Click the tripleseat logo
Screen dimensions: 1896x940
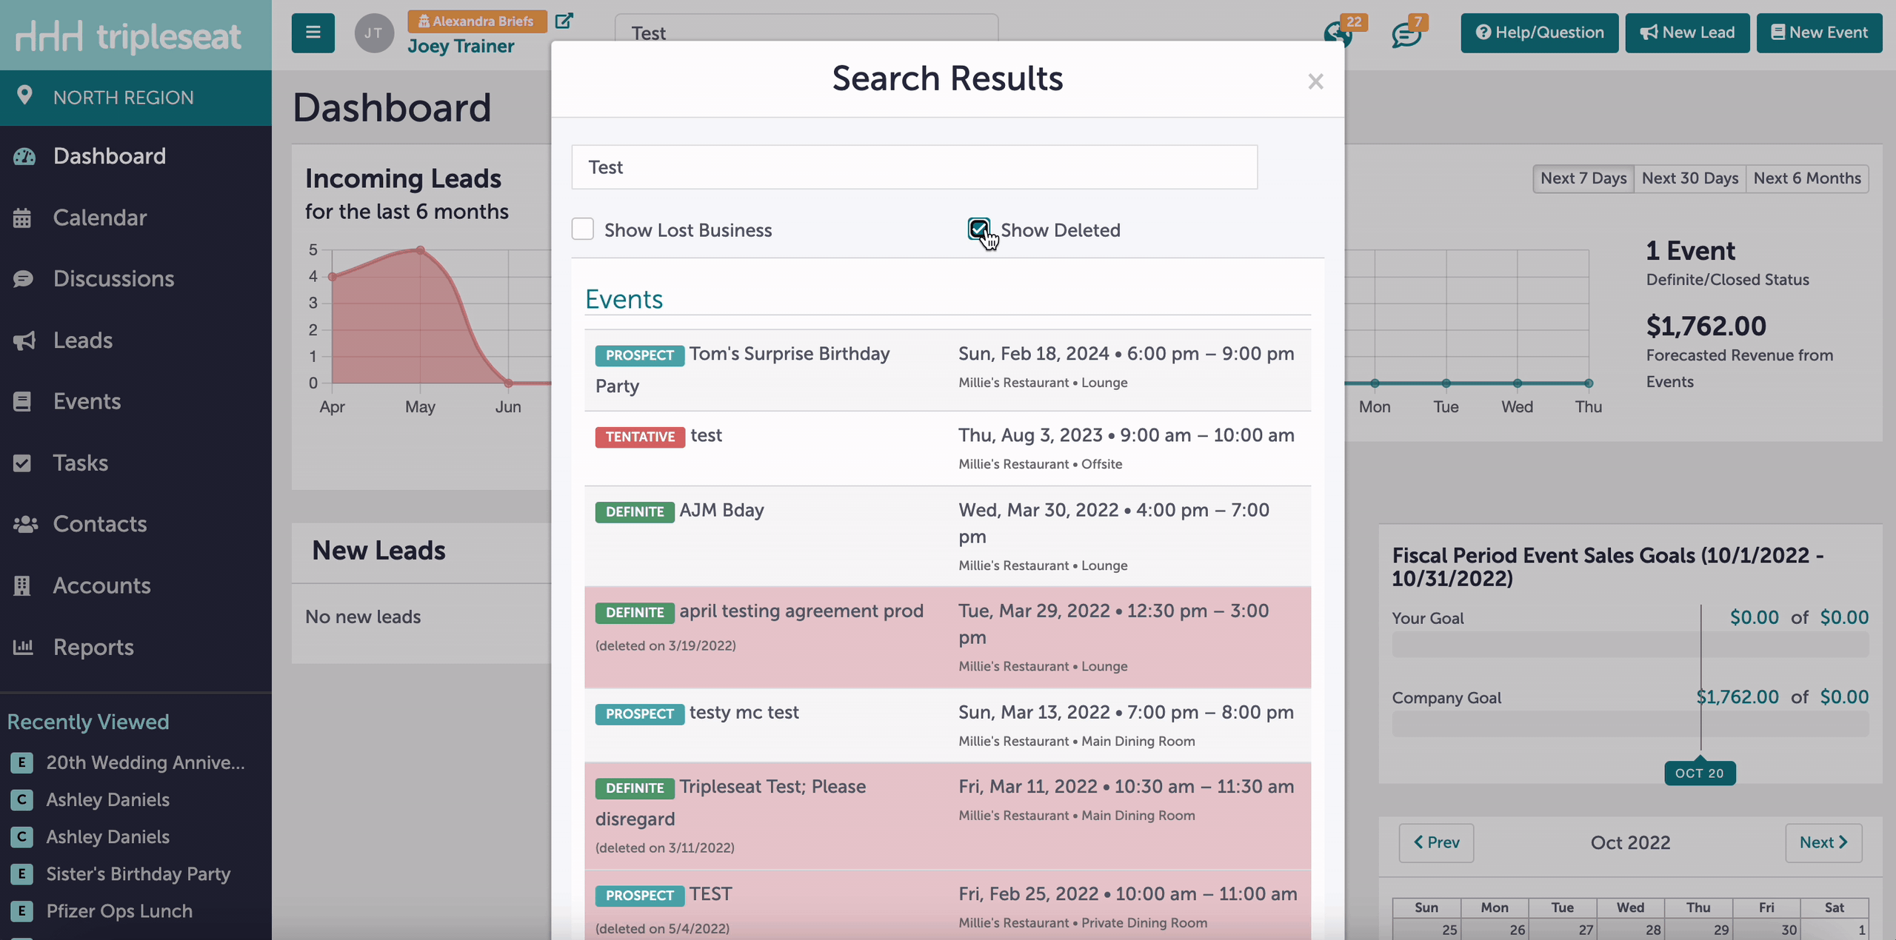tap(129, 36)
